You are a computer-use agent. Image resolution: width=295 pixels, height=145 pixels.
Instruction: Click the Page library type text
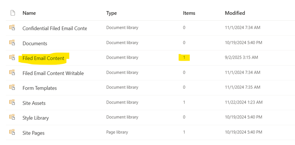117,132
